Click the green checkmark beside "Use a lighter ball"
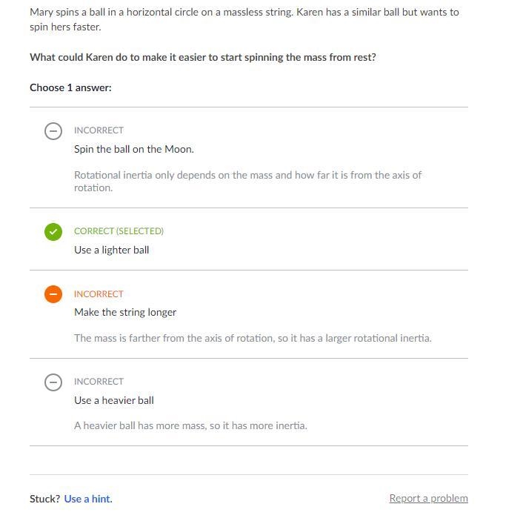The image size is (523, 521). point(53,232)
